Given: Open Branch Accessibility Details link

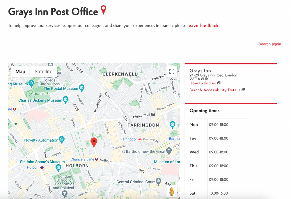Looking at the screenshot, I should pyautogui.click(x=215, y=90).
